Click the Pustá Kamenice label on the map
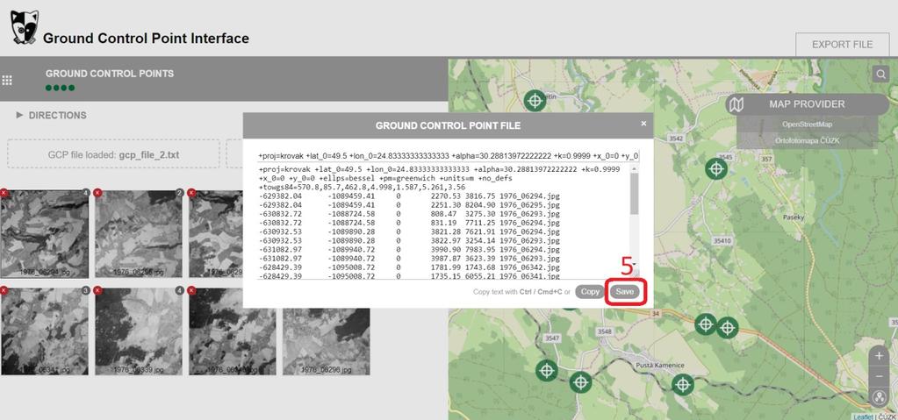The image size is (898, 420). click(660, 365)
